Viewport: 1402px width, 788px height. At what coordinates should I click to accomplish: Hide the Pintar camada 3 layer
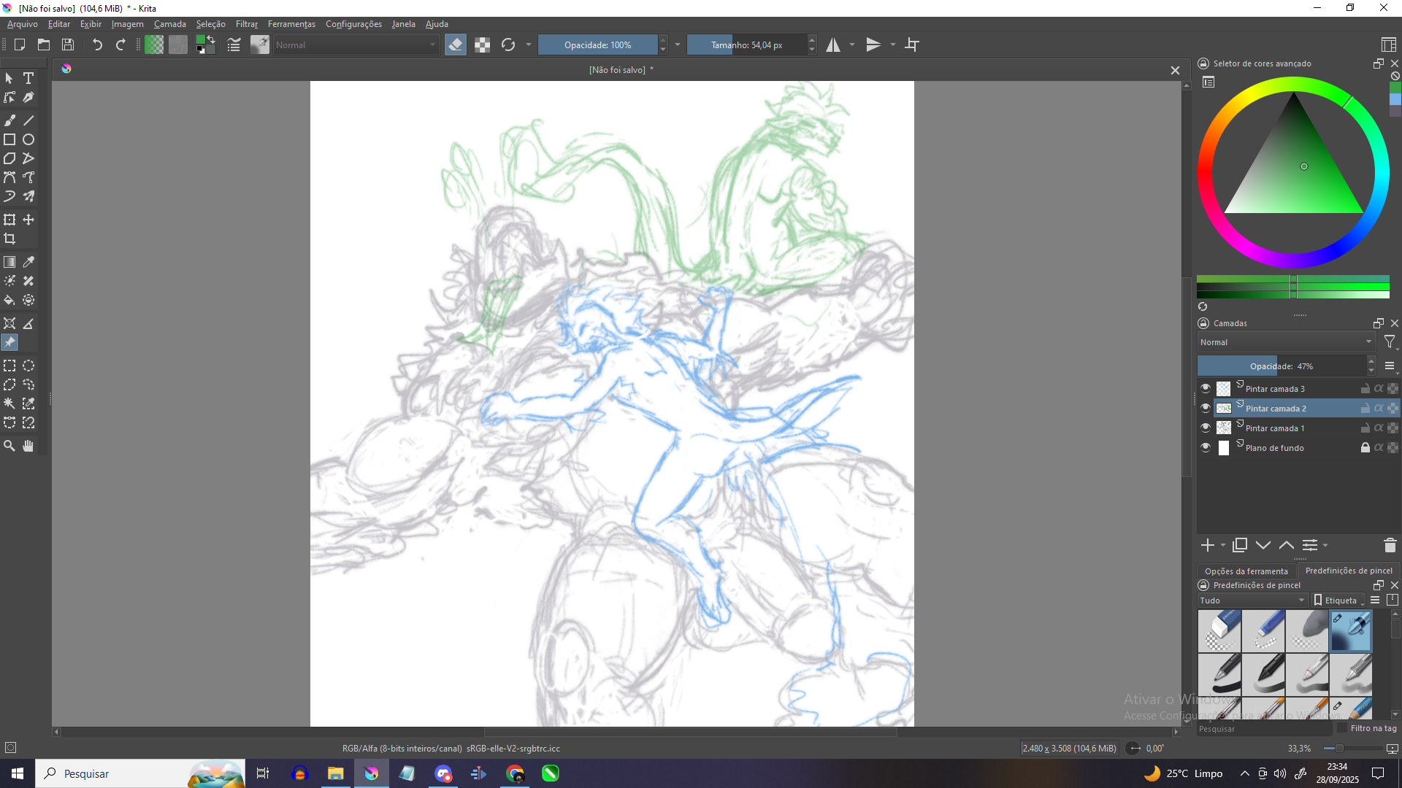tap(1206, 388)
